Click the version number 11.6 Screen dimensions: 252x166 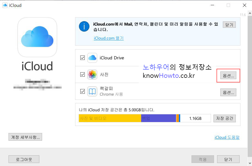tap(243, 15)
